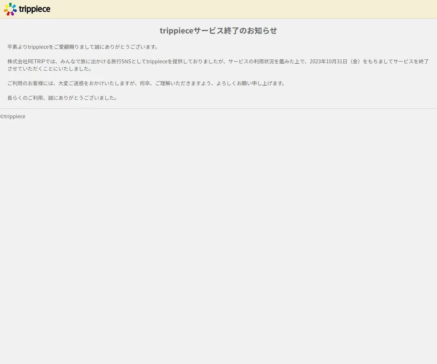Click the line 'させていただくことにいたしました。'
Screen dimensions: 437x364
pos(50,69)
